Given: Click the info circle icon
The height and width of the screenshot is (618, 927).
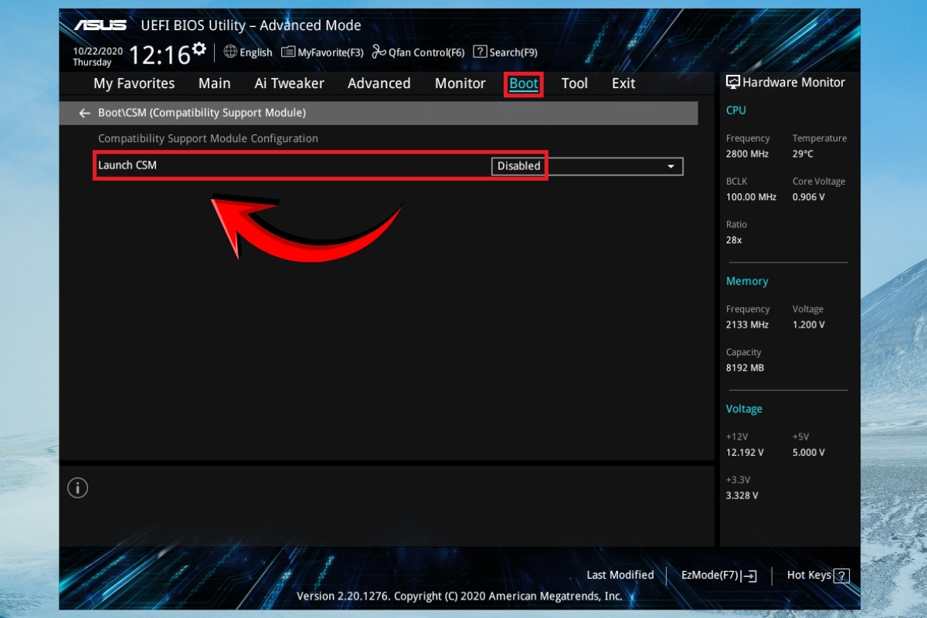Looking at the screenshot, I should [x=77, y=488].
